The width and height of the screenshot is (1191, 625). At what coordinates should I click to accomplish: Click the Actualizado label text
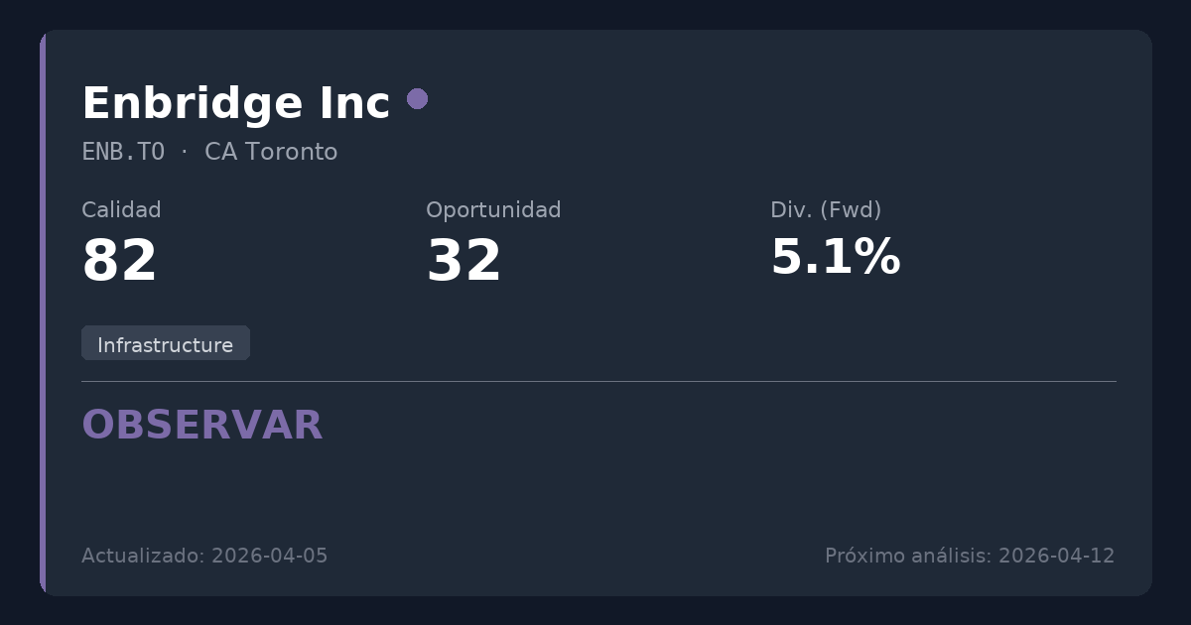tap(144, 556)
